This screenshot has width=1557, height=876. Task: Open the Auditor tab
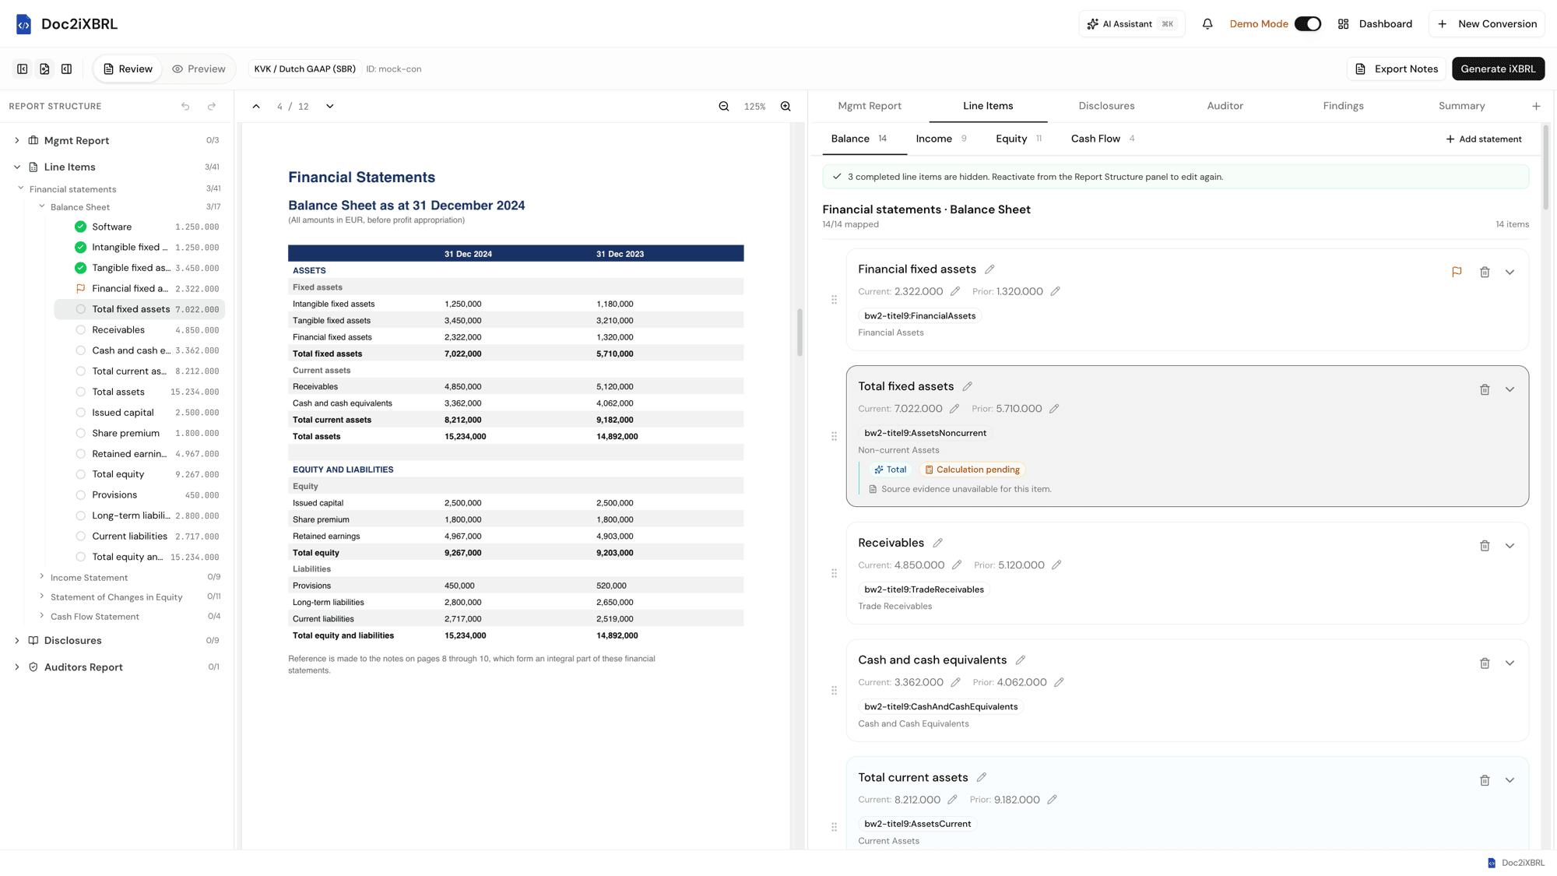point(1225,106)
